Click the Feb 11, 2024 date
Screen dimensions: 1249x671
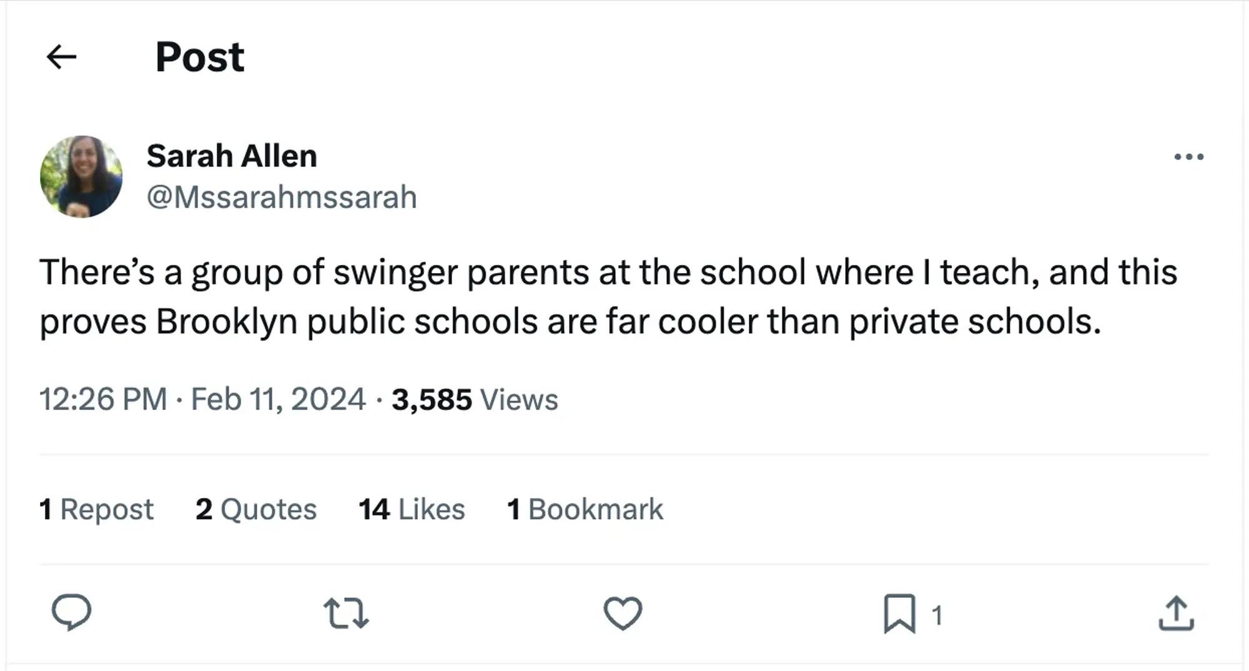click(x=278, y=399)
